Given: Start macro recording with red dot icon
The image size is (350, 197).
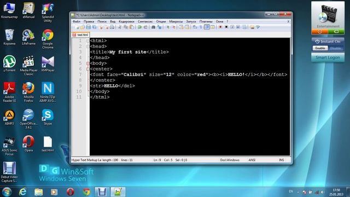Looking at the screenshot, I should click(x=220, y=27).
